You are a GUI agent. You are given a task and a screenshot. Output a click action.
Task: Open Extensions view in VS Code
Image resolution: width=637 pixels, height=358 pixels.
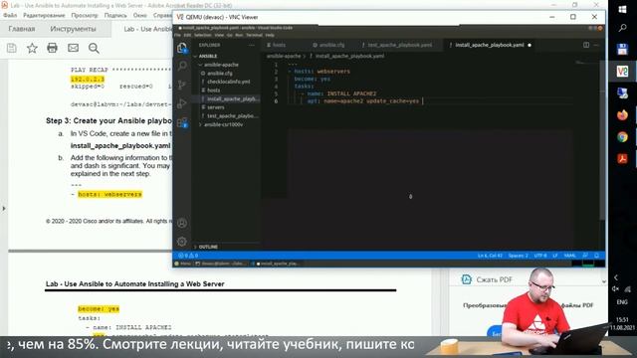(182, 122)
